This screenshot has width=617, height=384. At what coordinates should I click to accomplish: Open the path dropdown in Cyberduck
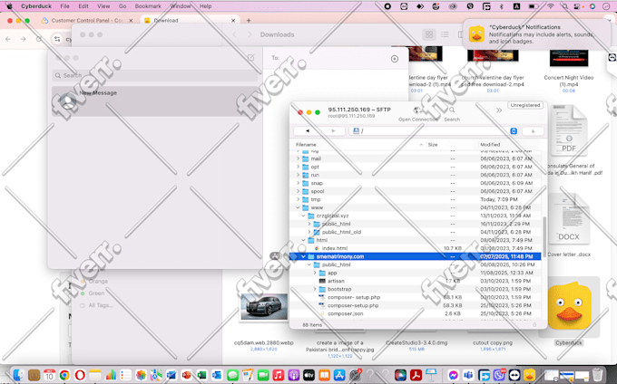[x=514, y=131]
